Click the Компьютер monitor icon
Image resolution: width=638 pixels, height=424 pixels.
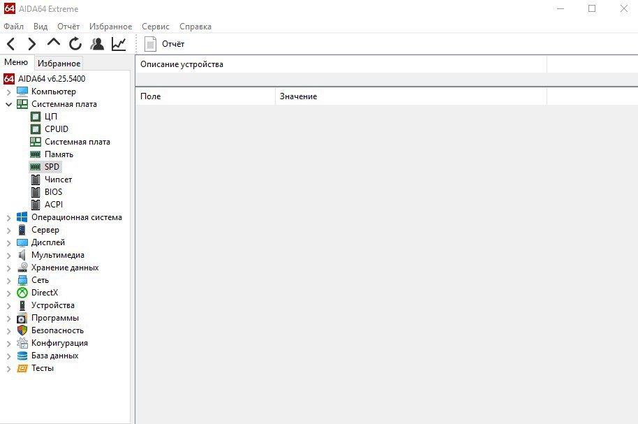coord(22,92)
